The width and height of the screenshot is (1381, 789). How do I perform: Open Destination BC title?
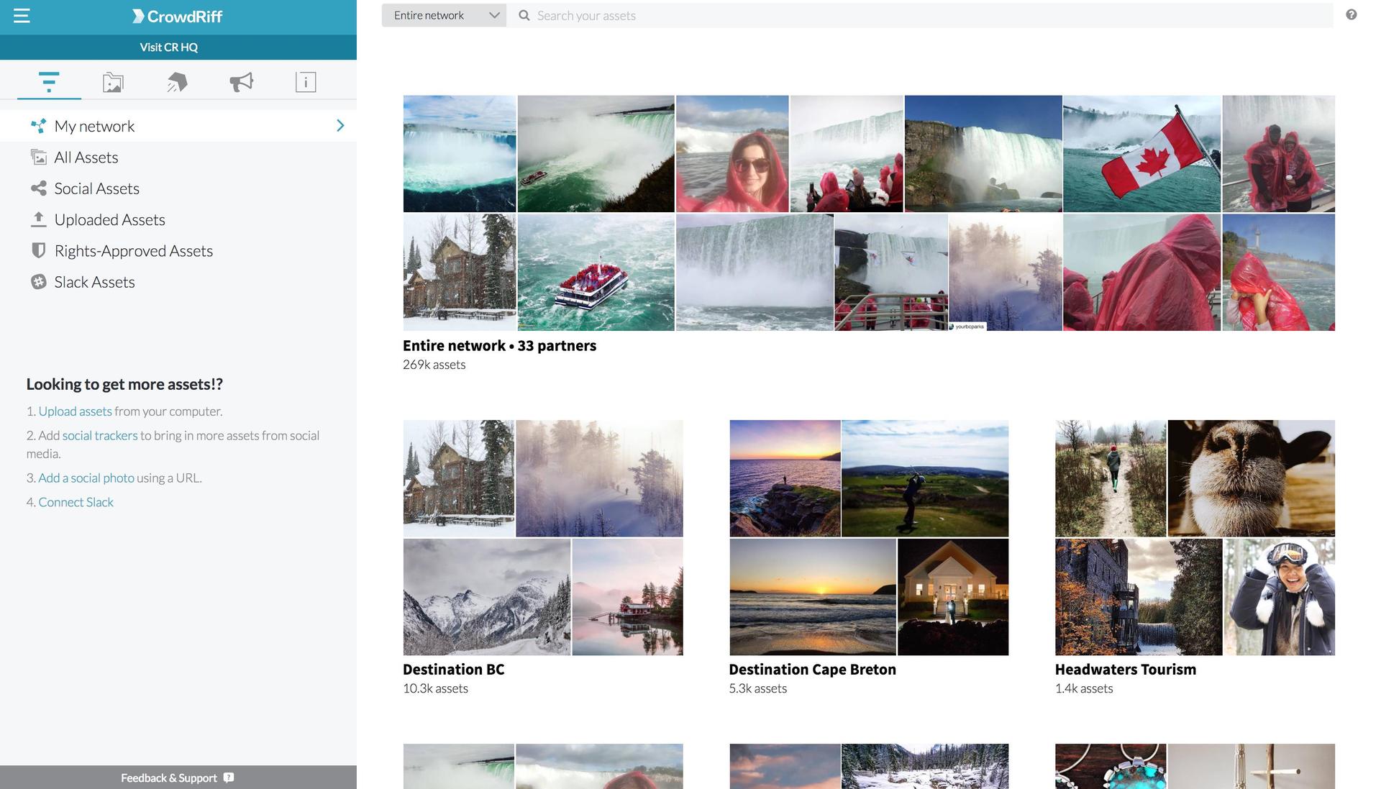(453, 669)
